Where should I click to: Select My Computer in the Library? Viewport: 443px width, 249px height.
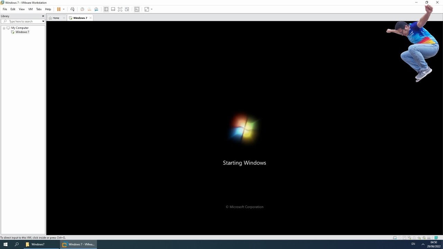point(20,28)
